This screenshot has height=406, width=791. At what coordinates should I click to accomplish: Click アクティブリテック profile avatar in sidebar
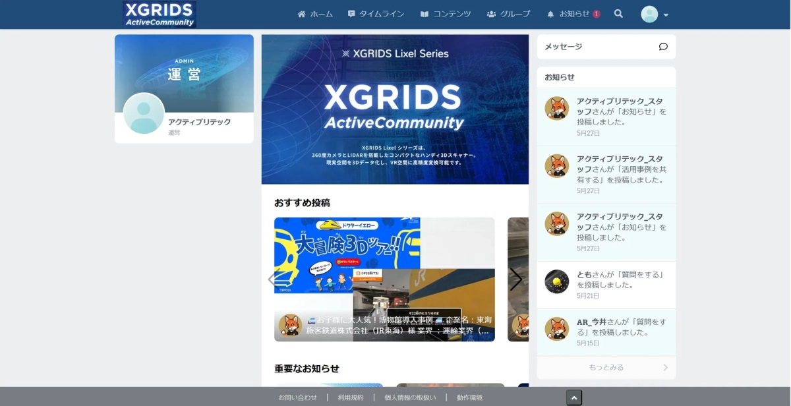[x=144, y=113]
